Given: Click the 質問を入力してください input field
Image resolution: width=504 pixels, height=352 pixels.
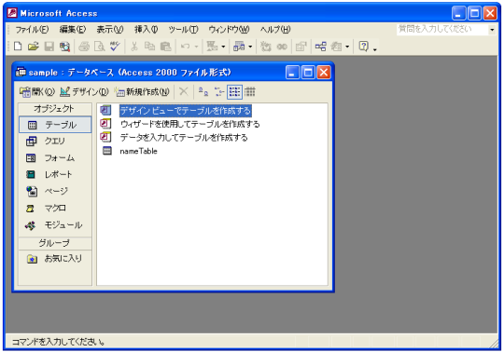Looking at the screenshot, I should [x=442, y=30].
